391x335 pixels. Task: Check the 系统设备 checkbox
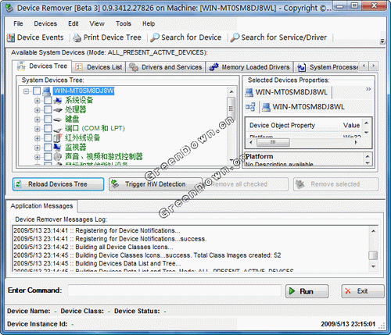coord(48,101)
